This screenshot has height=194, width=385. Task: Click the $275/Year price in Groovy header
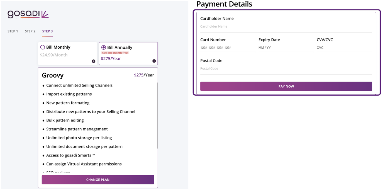[x=144, y=75]
